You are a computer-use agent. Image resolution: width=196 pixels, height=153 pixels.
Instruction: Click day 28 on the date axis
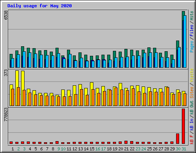coord(167,149)
